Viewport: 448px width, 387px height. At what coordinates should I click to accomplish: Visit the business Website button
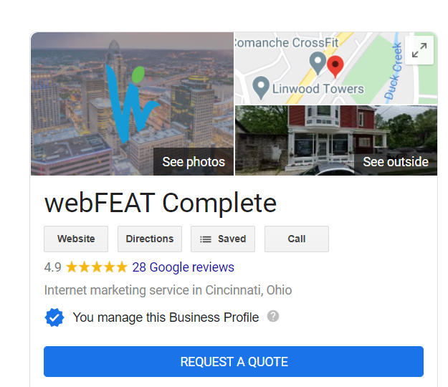pos(76,239)
